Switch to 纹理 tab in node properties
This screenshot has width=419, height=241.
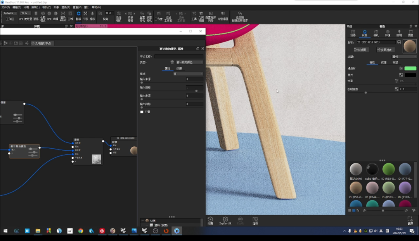tap(179, 68)
